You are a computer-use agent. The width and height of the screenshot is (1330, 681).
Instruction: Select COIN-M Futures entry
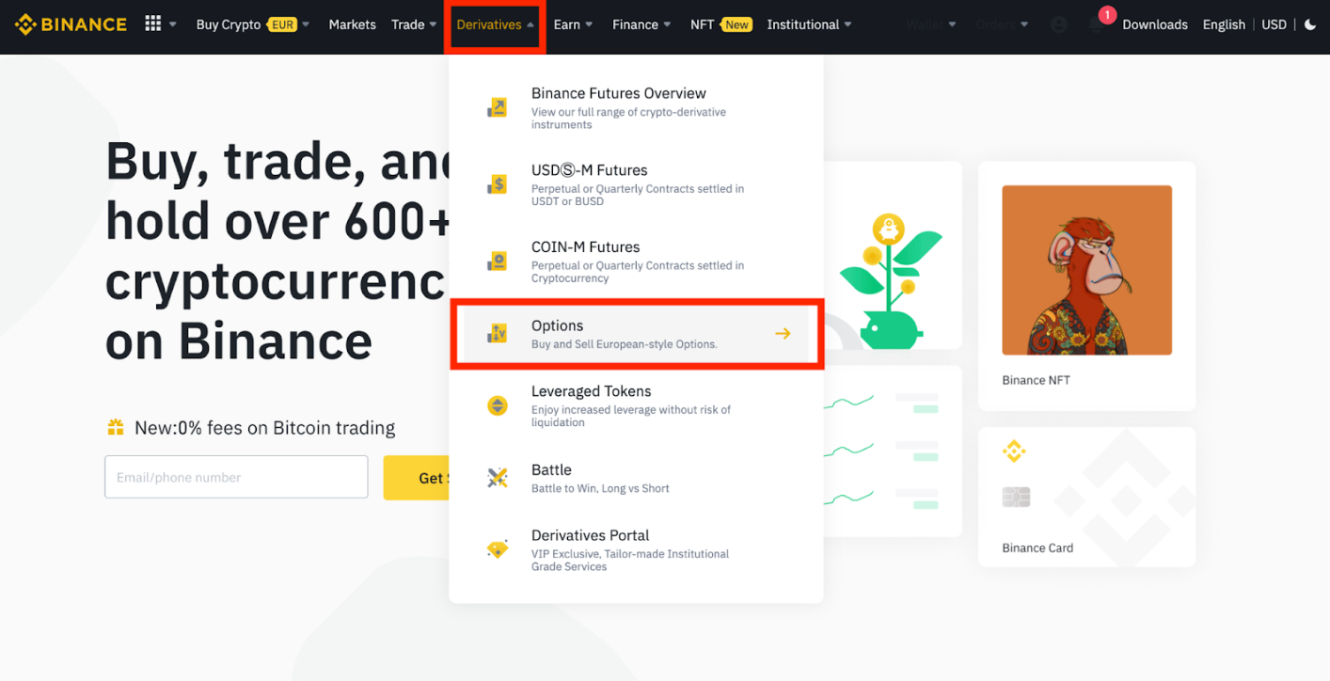(x=636, y=261)
